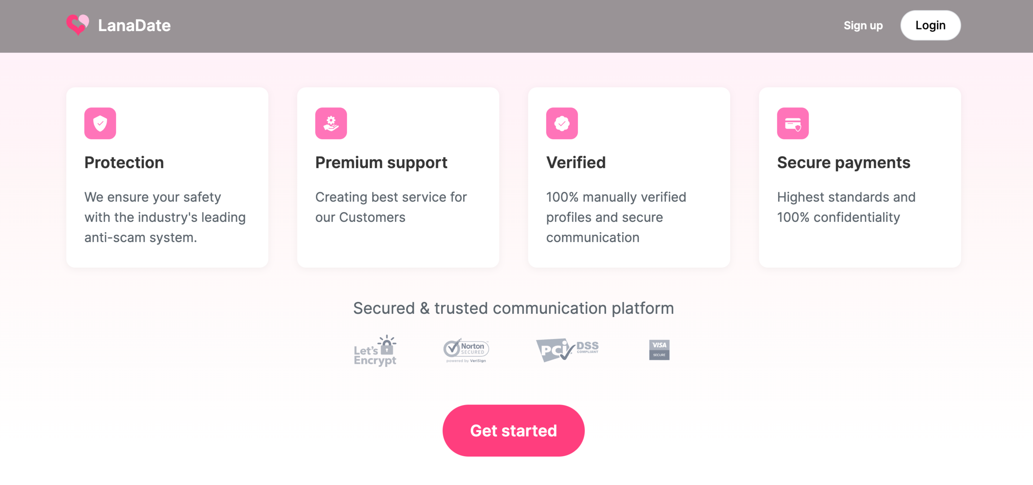Click the LanaDate heart logo icon

[78, 25]
